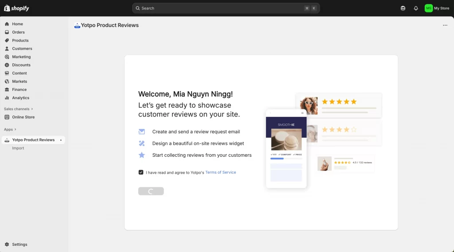Open the Terms of Service link
The height and width of the screenshot is (252, 454).
point(221,172)
